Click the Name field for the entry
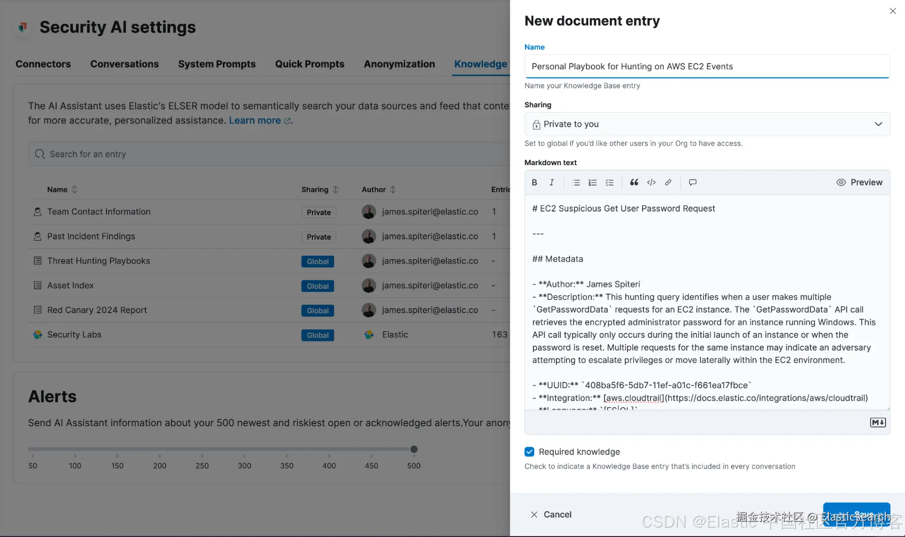This screenshot has height=537, width=905. click(x=707, y=67)
